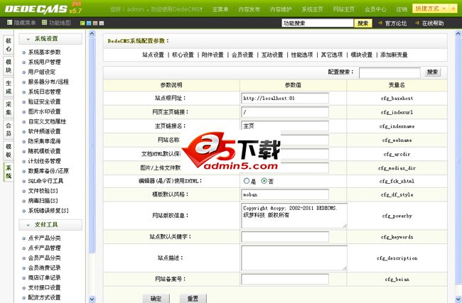Go to 网站主页 in top menu

tap(344, 9)
